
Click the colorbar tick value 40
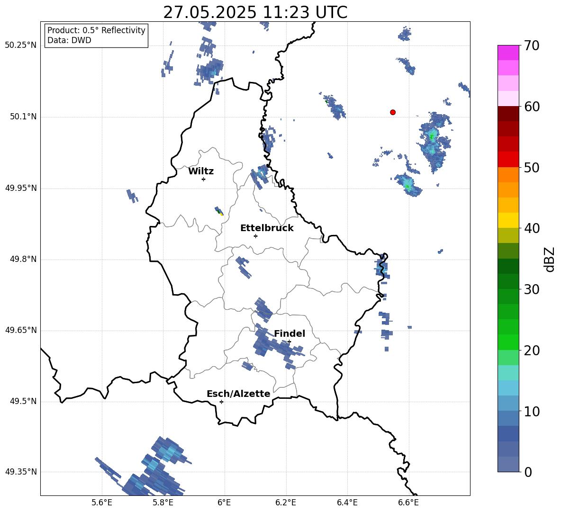click(x=532, y=228)
